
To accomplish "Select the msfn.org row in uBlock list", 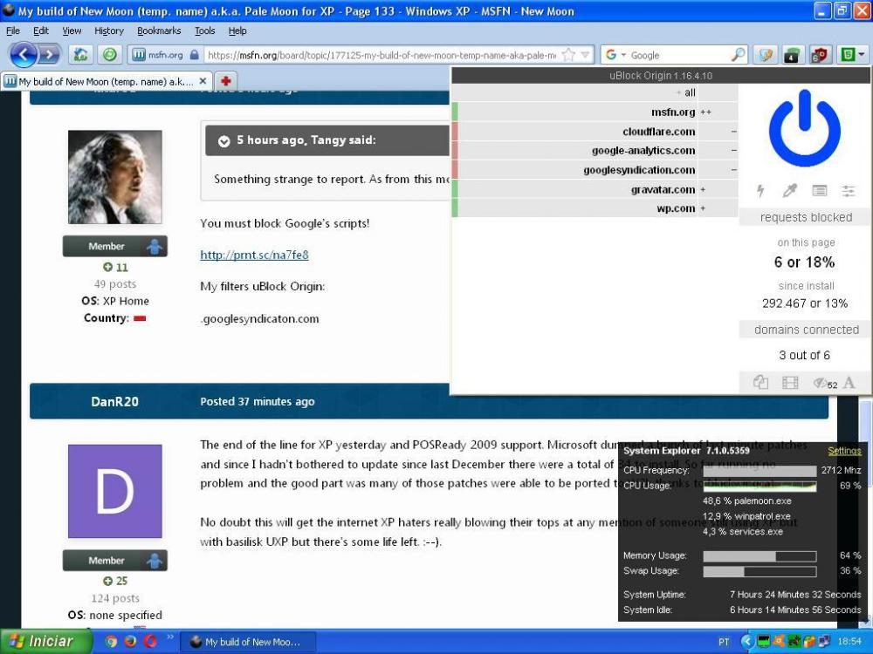I will 595,112.
